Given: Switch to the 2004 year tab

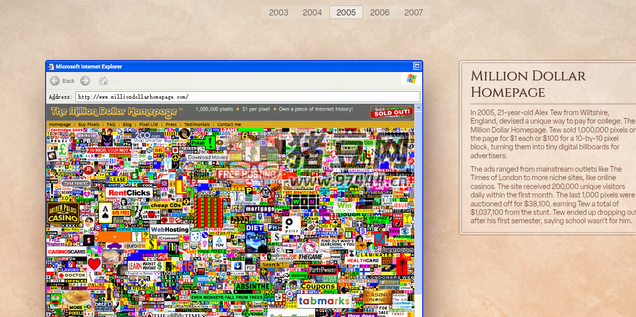Looking at the screenshot, I should coord(313,12).
